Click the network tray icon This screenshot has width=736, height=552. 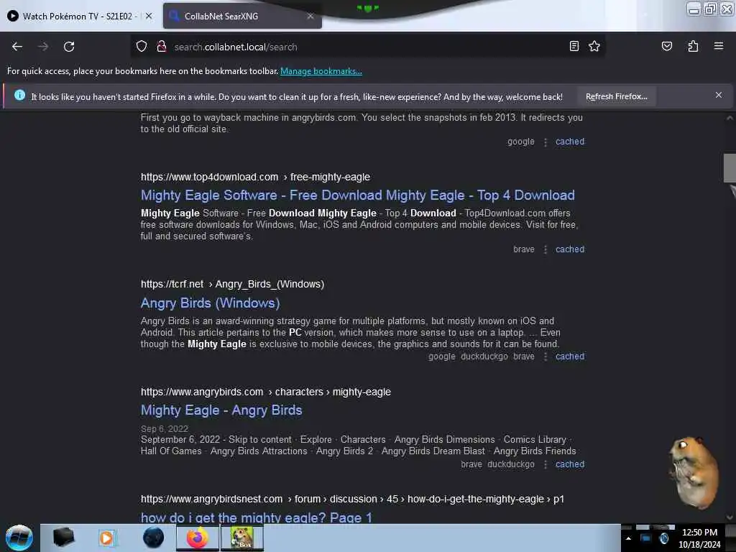point(646,538)
